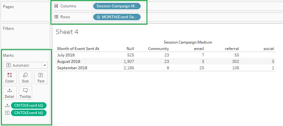Image resolution: width=283 pixels, height=126 pixels.
Task: Select the referral column header
Action: pyautogui.click(x=232, y=49)
